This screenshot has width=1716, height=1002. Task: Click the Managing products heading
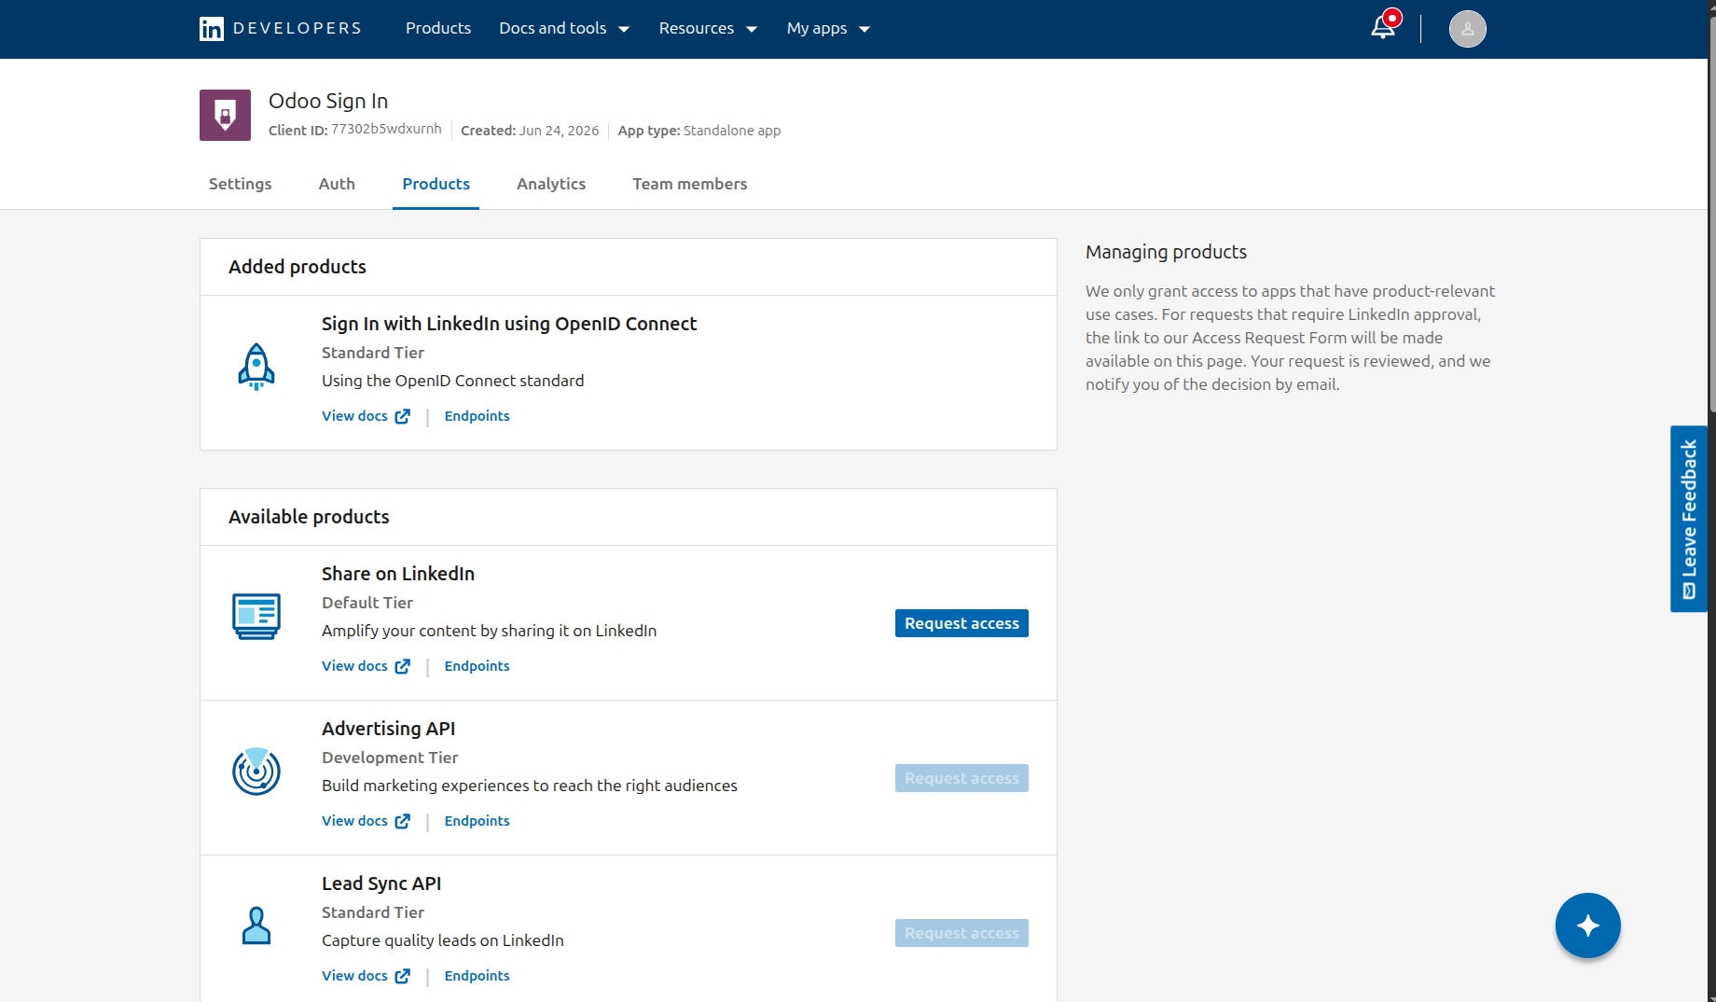[1166, 252]
